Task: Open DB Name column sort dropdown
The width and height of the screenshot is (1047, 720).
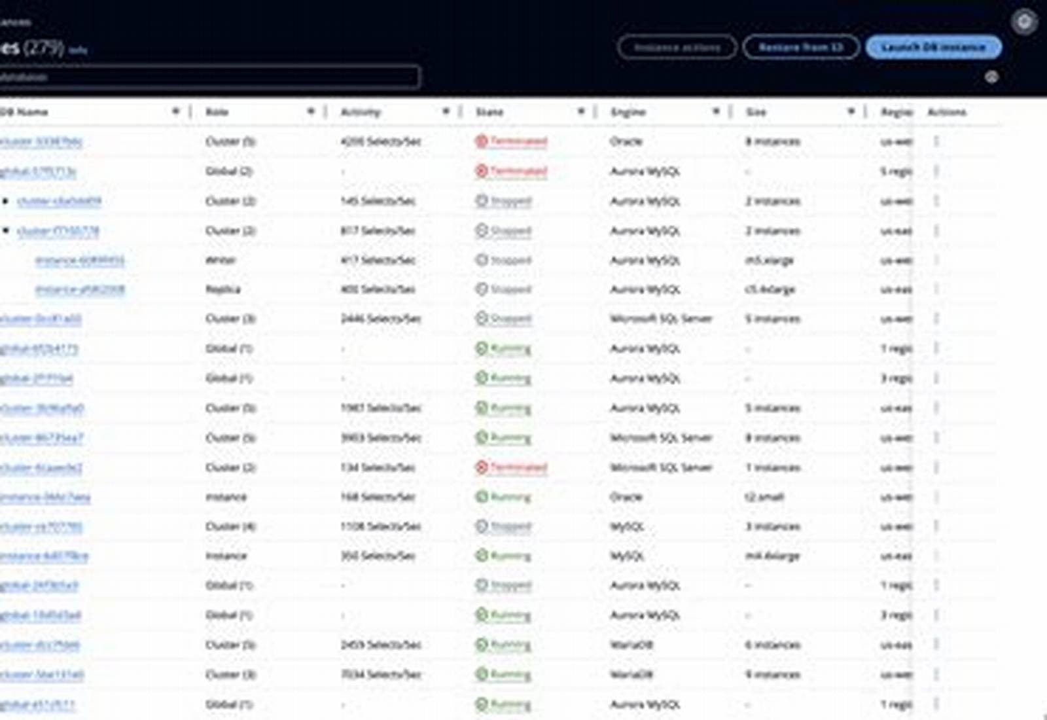Action: 175,111
